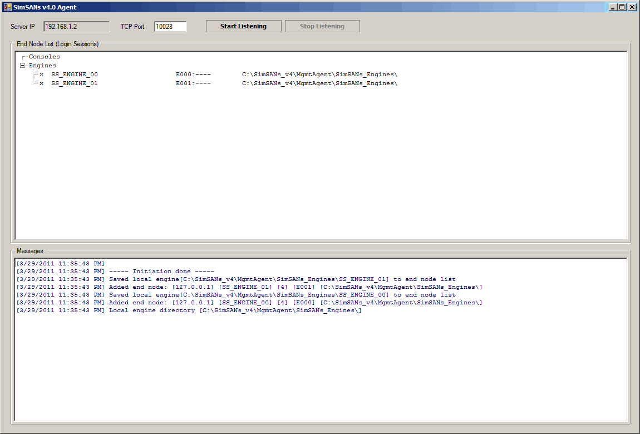640x434 pixels.
Task: Close the SimSANs Agent window
Action: (632, 7)
